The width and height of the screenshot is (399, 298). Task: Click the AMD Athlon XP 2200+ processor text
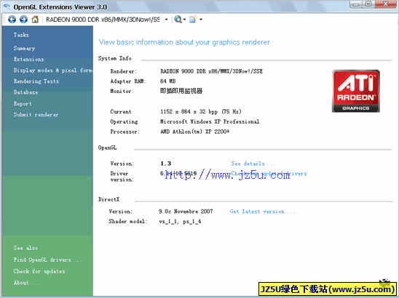coord(194,132)
